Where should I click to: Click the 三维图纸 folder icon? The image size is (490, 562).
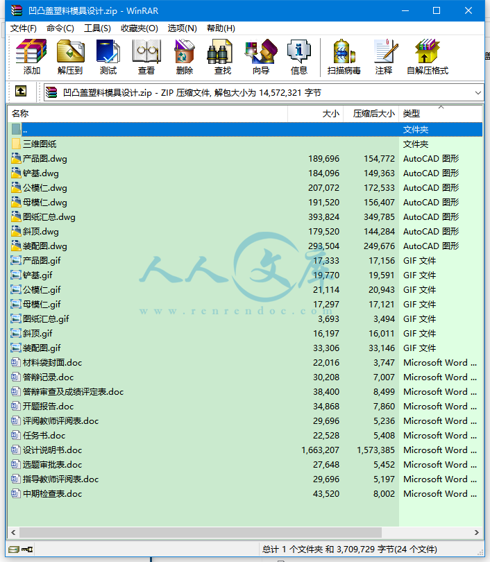[16, 144]
